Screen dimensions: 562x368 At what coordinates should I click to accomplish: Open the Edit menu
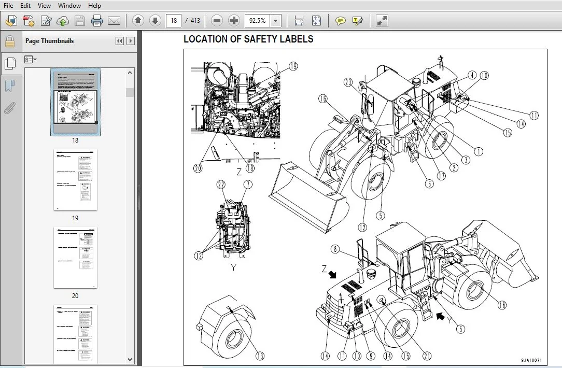point(25,5)
